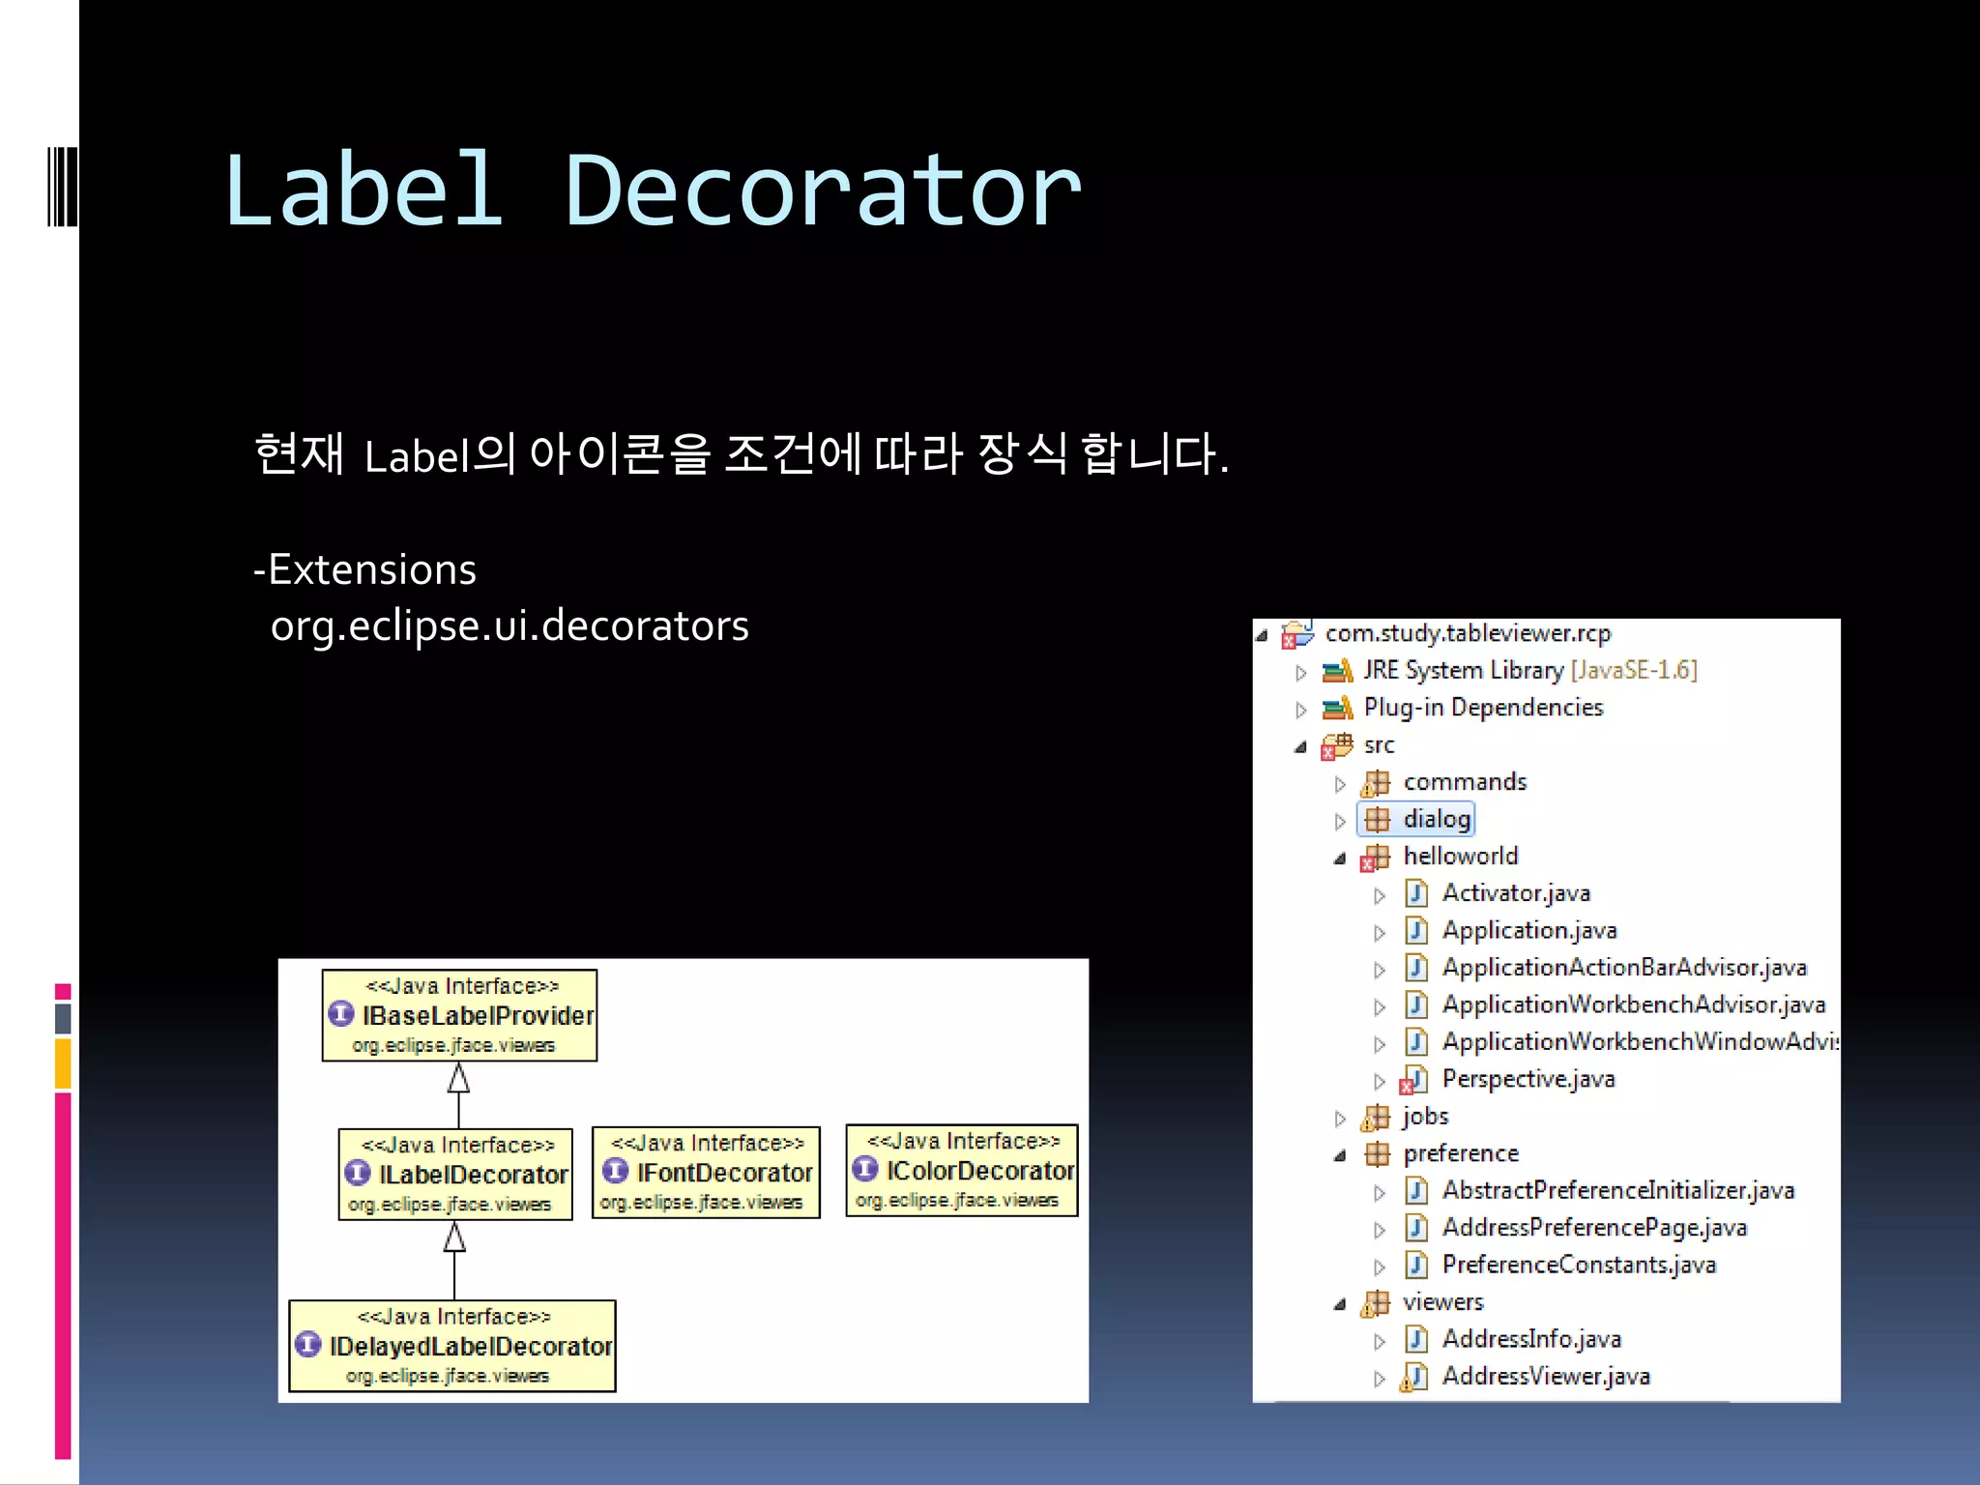The image size is (1980, 1485).
Task: Collapse the preference package
Action: [x=1340, y=1156]
